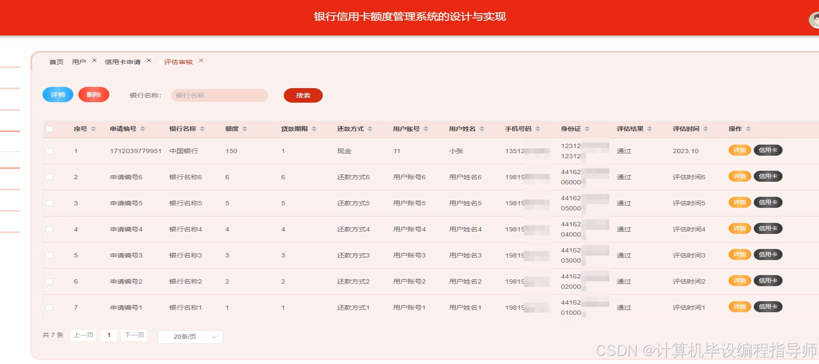Image resolution: width=819 pixels, height=364 pixels.
Task: Open the 20条/页 page size dropdown
Action: (190, 337)
